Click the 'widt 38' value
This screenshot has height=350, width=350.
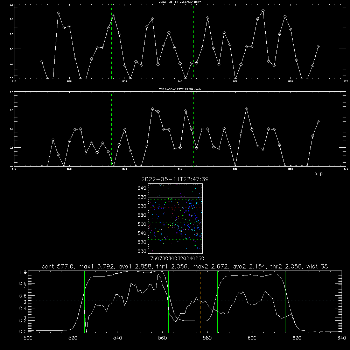coord(317,266)
